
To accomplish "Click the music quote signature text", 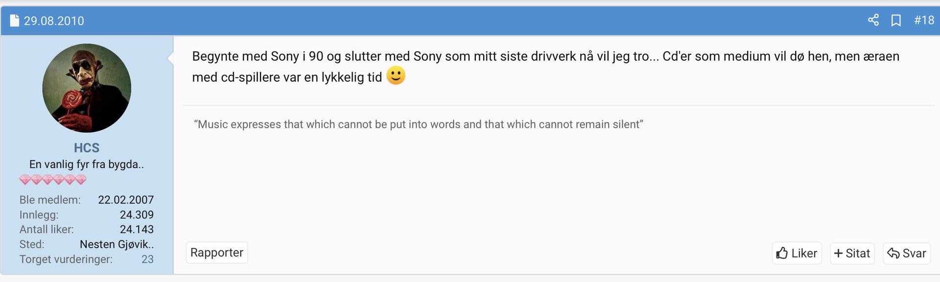I will click(x=418, y=124).
